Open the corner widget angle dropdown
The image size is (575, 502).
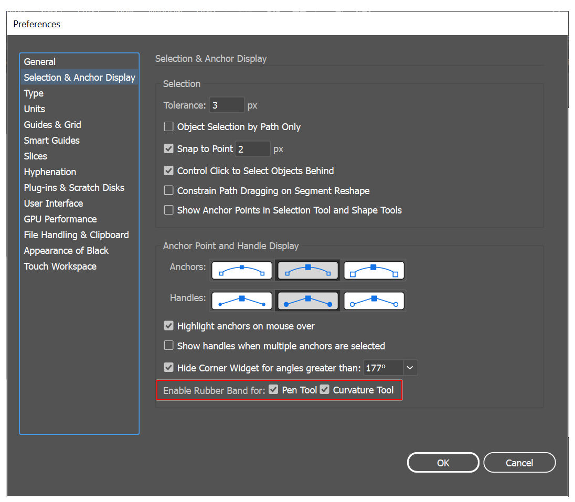410,368
